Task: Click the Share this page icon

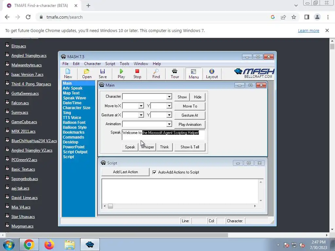Action: (283, 17)
